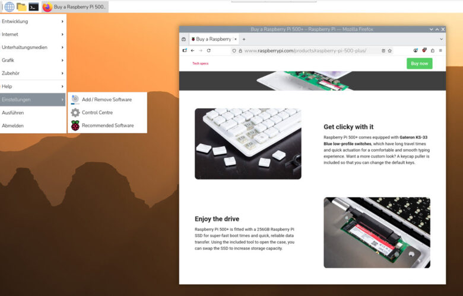Open a new tab with the plus button
This screenshot has width=463, height=296.
coord(244,39)
